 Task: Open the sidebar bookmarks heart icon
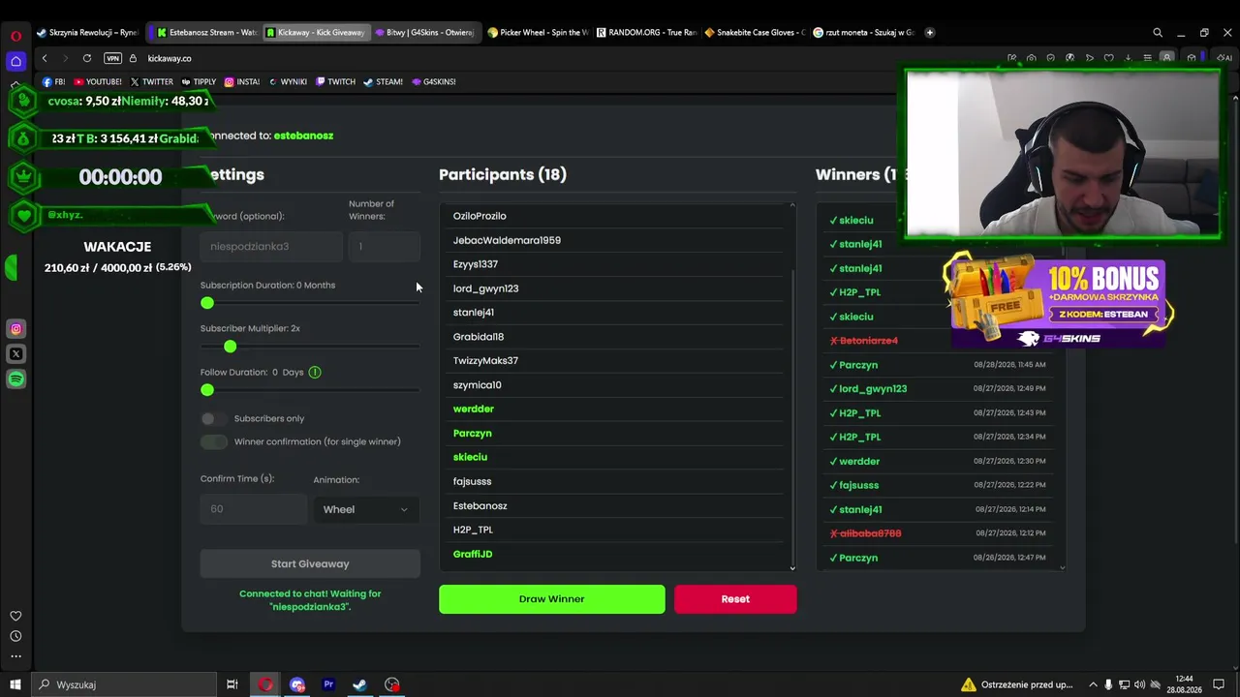point(15,616)
